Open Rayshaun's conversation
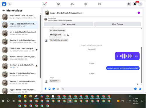This screenshot has height=108, width=146. tap(20, 66)
